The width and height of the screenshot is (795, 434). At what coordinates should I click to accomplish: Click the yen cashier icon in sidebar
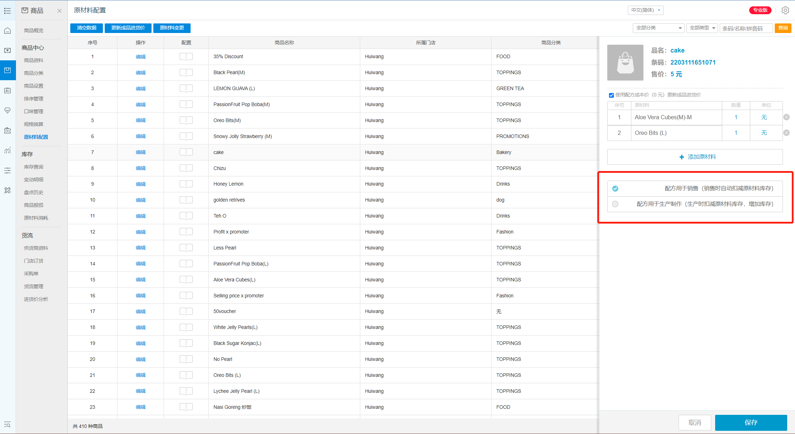pos(7,50)
